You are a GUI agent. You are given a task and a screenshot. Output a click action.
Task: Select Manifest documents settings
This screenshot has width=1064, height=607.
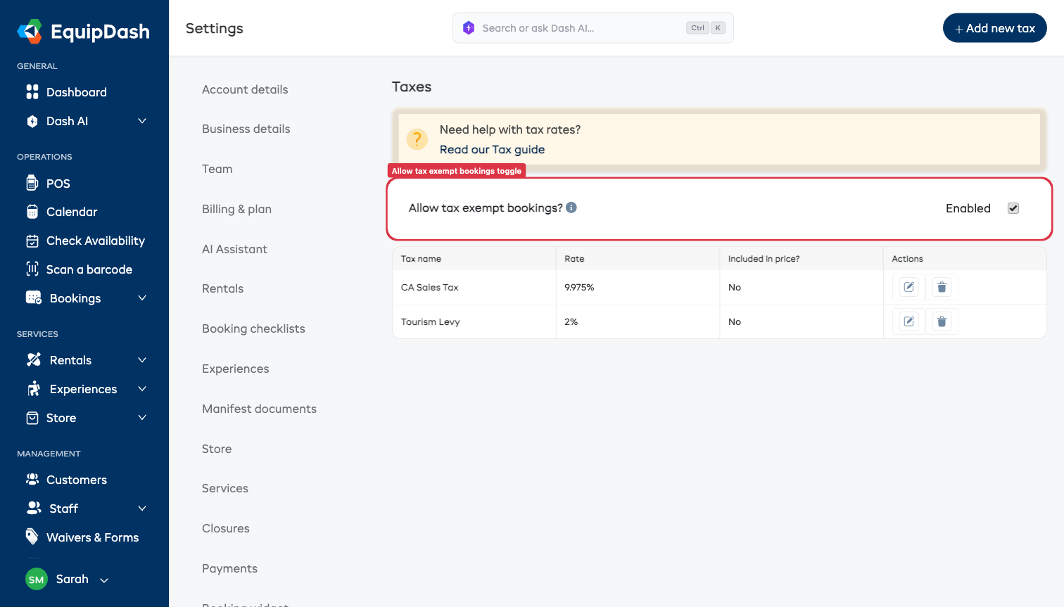coord(259,409)
